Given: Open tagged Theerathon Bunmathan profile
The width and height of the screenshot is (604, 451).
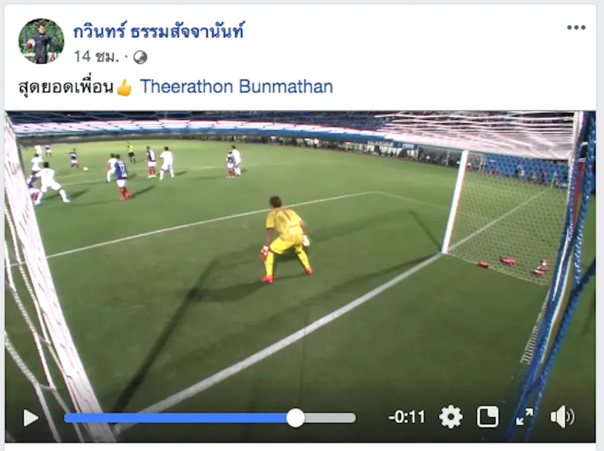Looking at the screenshot, I should 237,86.
